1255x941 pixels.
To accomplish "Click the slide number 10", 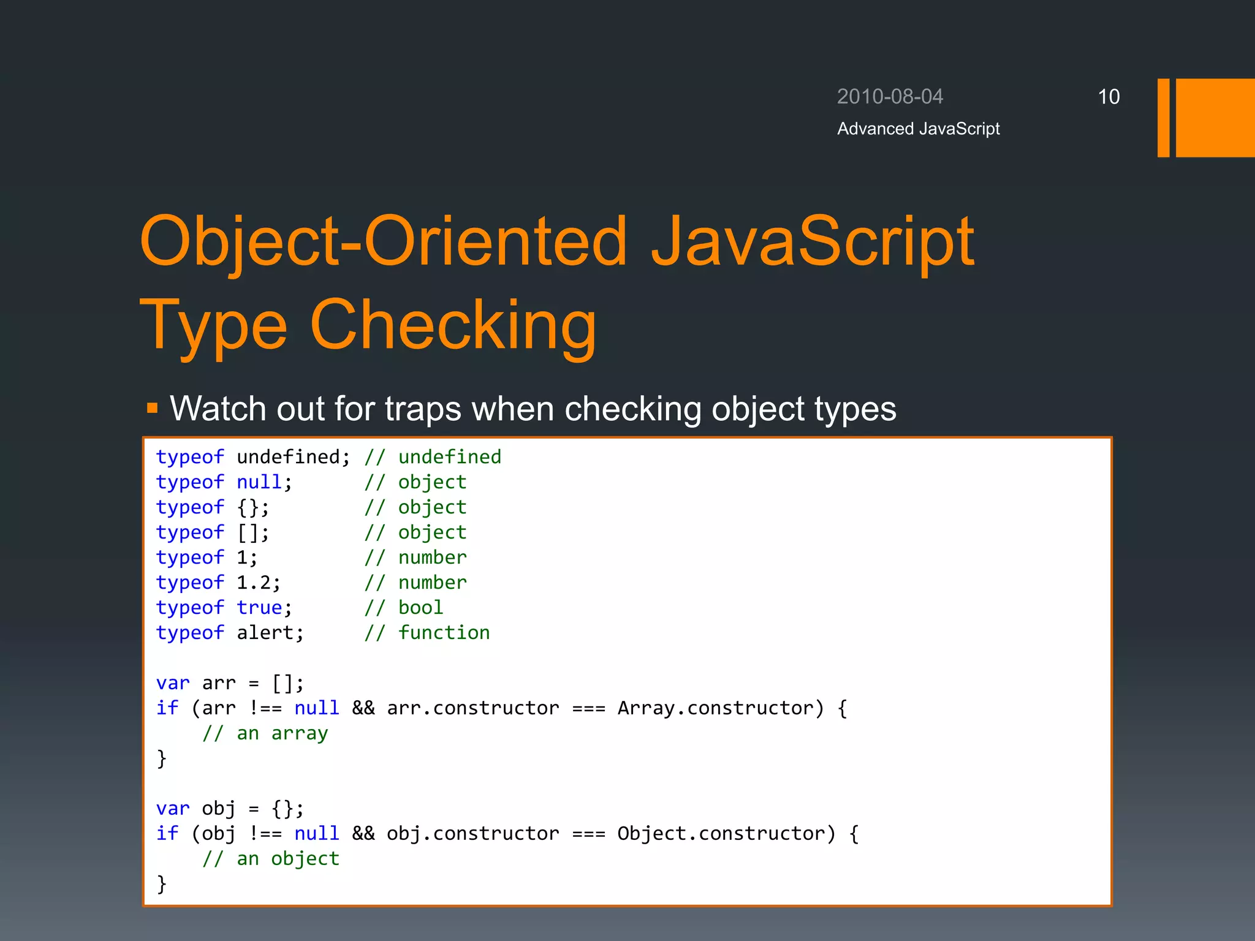I will pos(1108,97).
